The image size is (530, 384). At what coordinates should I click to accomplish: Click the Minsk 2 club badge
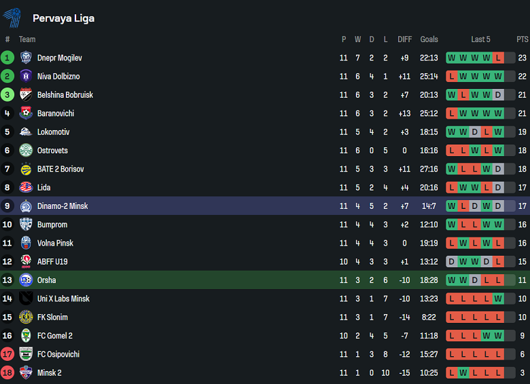click(26, 372)
